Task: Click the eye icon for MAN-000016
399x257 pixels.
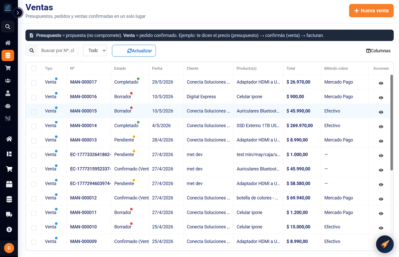Action: [x=381, y=98]
